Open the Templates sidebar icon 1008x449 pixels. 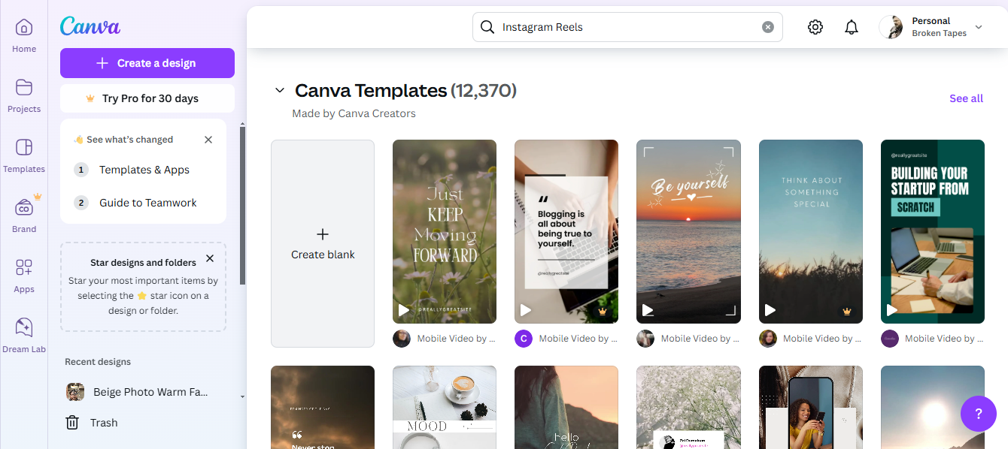pyautogui.click(x=24, y=147)
